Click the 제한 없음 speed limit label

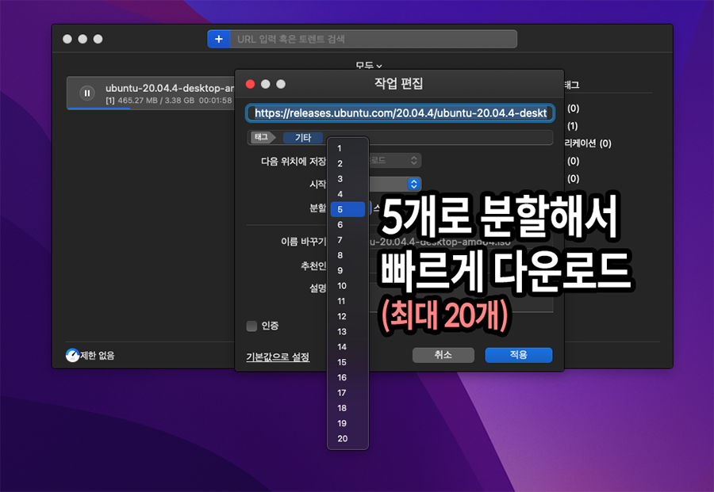click(x=98, y=356)
